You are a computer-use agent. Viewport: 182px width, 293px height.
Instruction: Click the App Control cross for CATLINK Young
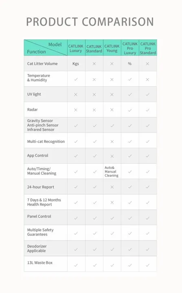[x=112, y=156]
